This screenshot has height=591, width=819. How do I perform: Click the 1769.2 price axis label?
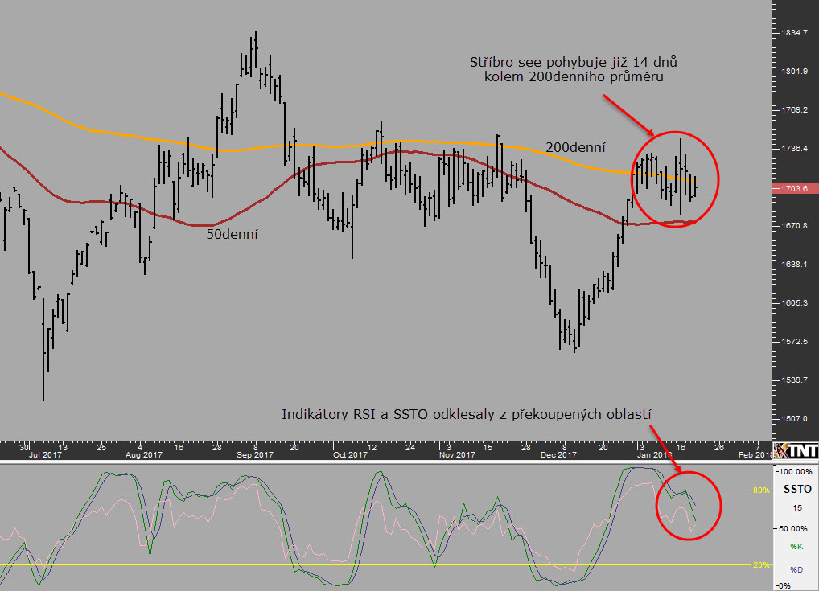(x=794, y=110)
